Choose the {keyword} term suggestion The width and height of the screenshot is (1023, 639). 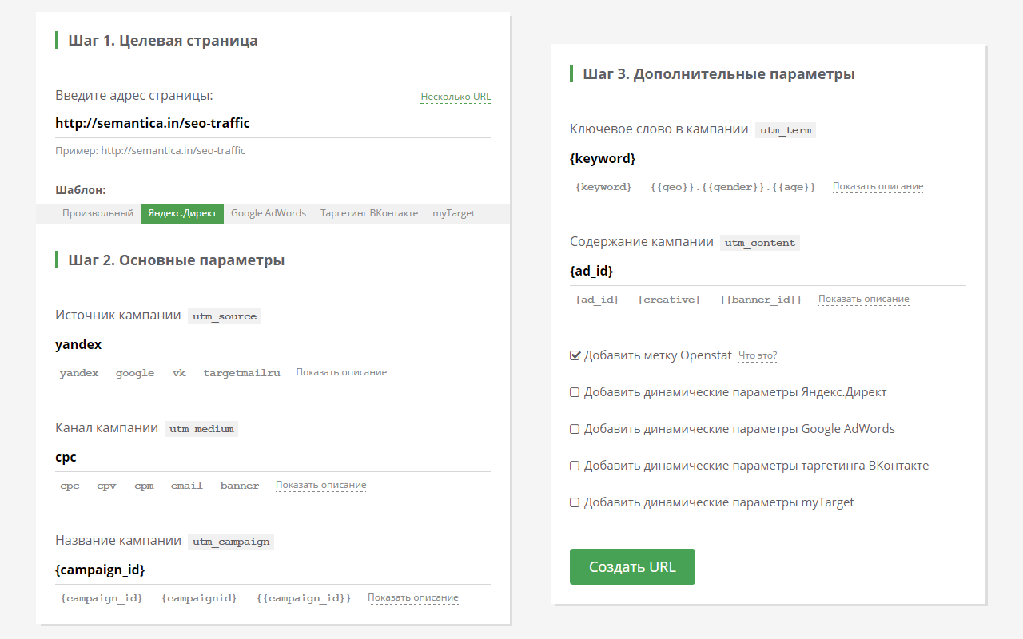pyautogui.click(x=603, y=187)
